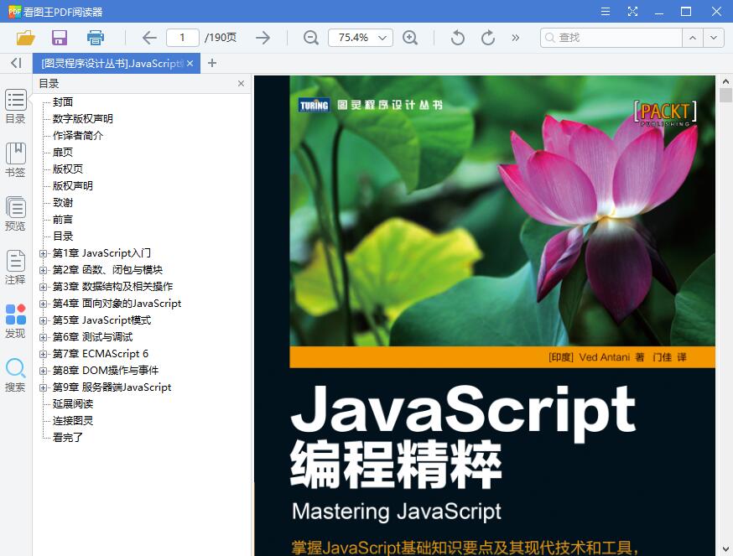Jump to 扉页 entry
733x556 pixels.
click(x=63, y=153)
